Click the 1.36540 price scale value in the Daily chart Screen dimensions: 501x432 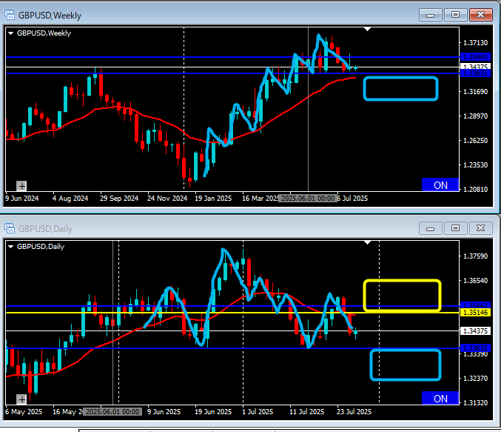click(475, 281)
